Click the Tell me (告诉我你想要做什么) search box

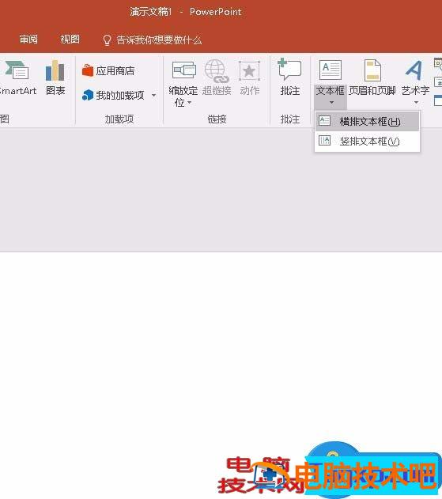point(152,40)
